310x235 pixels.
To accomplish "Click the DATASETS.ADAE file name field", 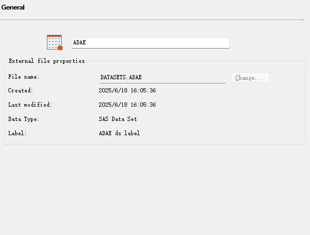I will click(162, 78).
